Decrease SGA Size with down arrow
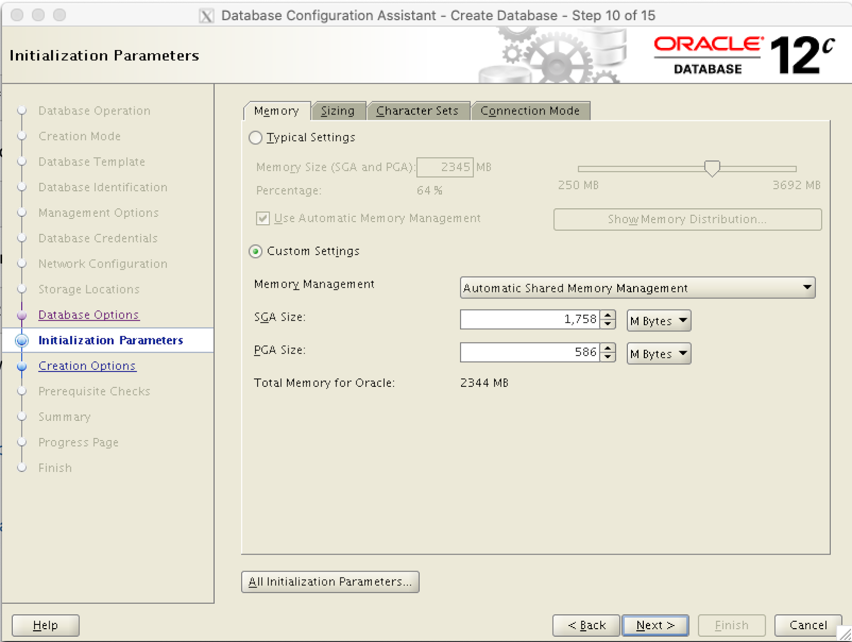The width and height of the screenshot is (852, 642). point(608,324)
